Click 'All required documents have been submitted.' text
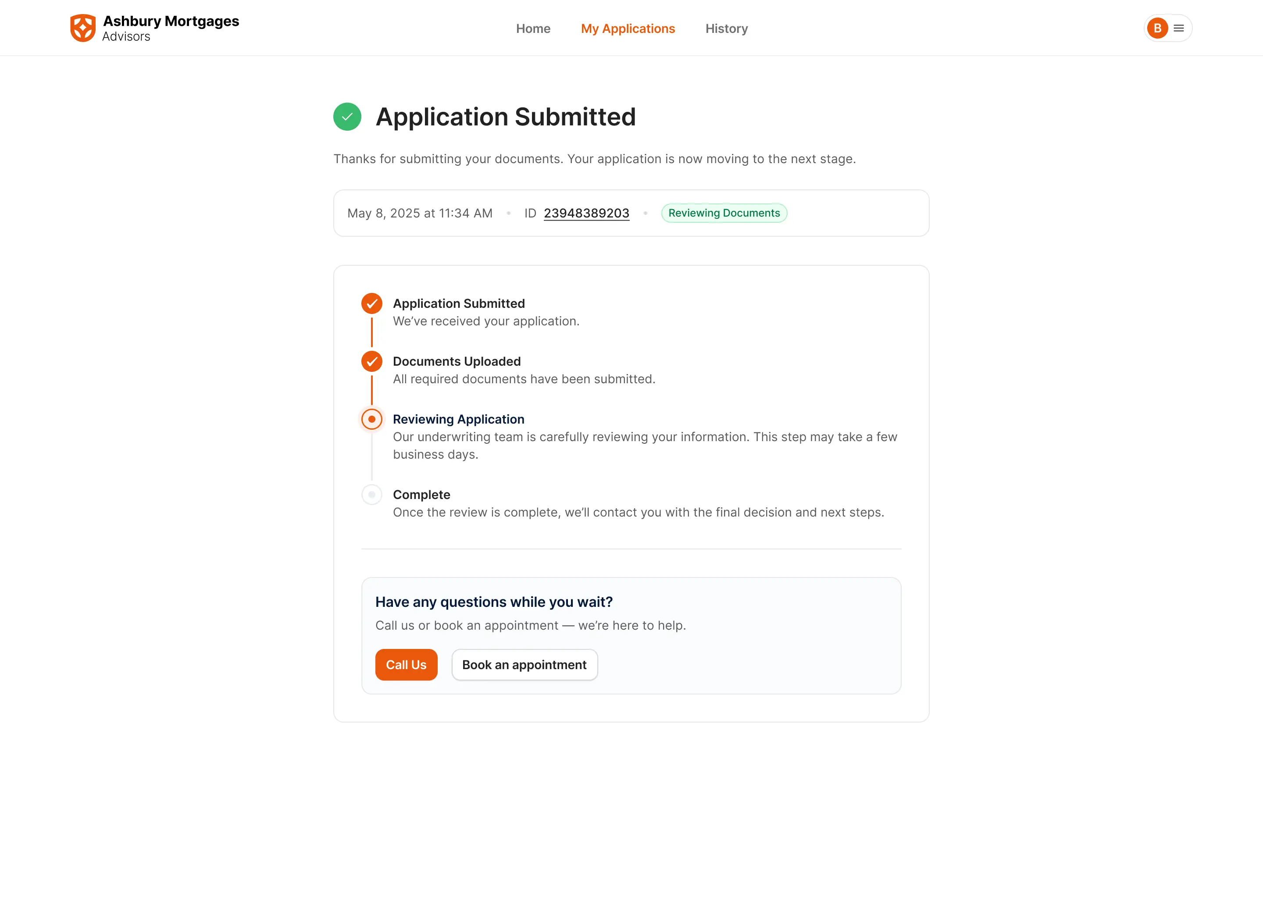The height and width of the screenshot is (898, 1263). (x=524, y=379)
